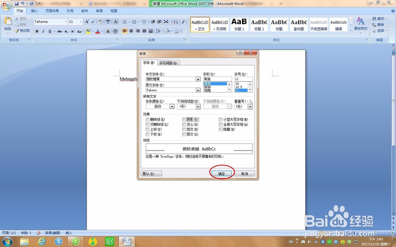Click the shading paint bucket icon
396x247 pixels.
pyautogui.click(x=167, y=31)
